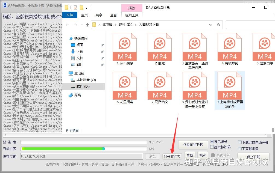Maximize the Explorer window
275x173 pixels.
click(266, 8)
